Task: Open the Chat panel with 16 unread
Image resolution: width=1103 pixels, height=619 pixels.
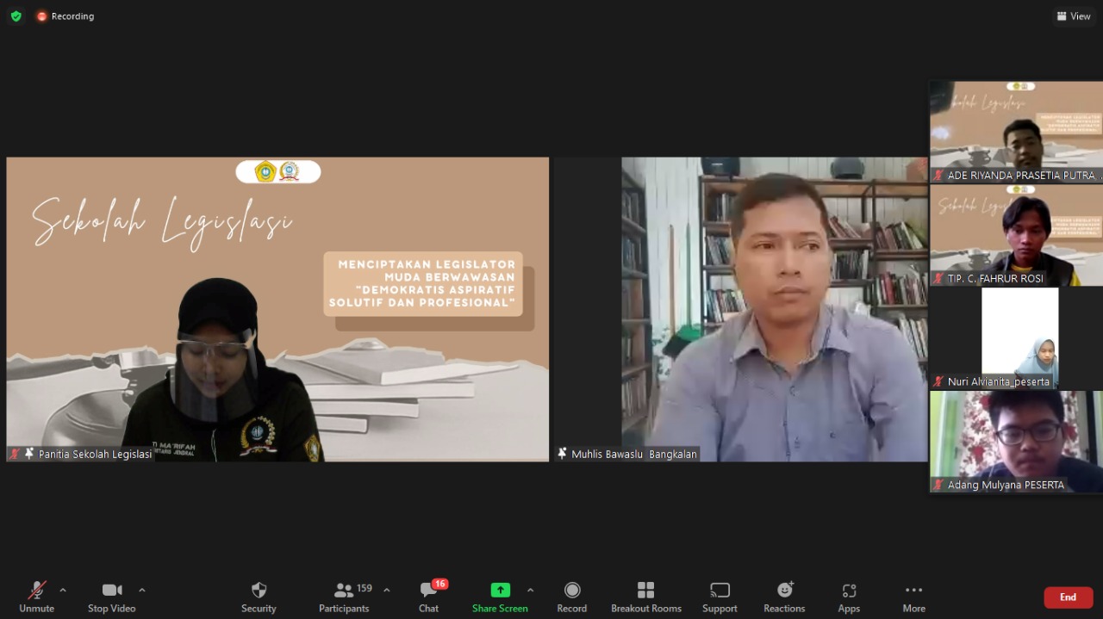Action: 429,596
